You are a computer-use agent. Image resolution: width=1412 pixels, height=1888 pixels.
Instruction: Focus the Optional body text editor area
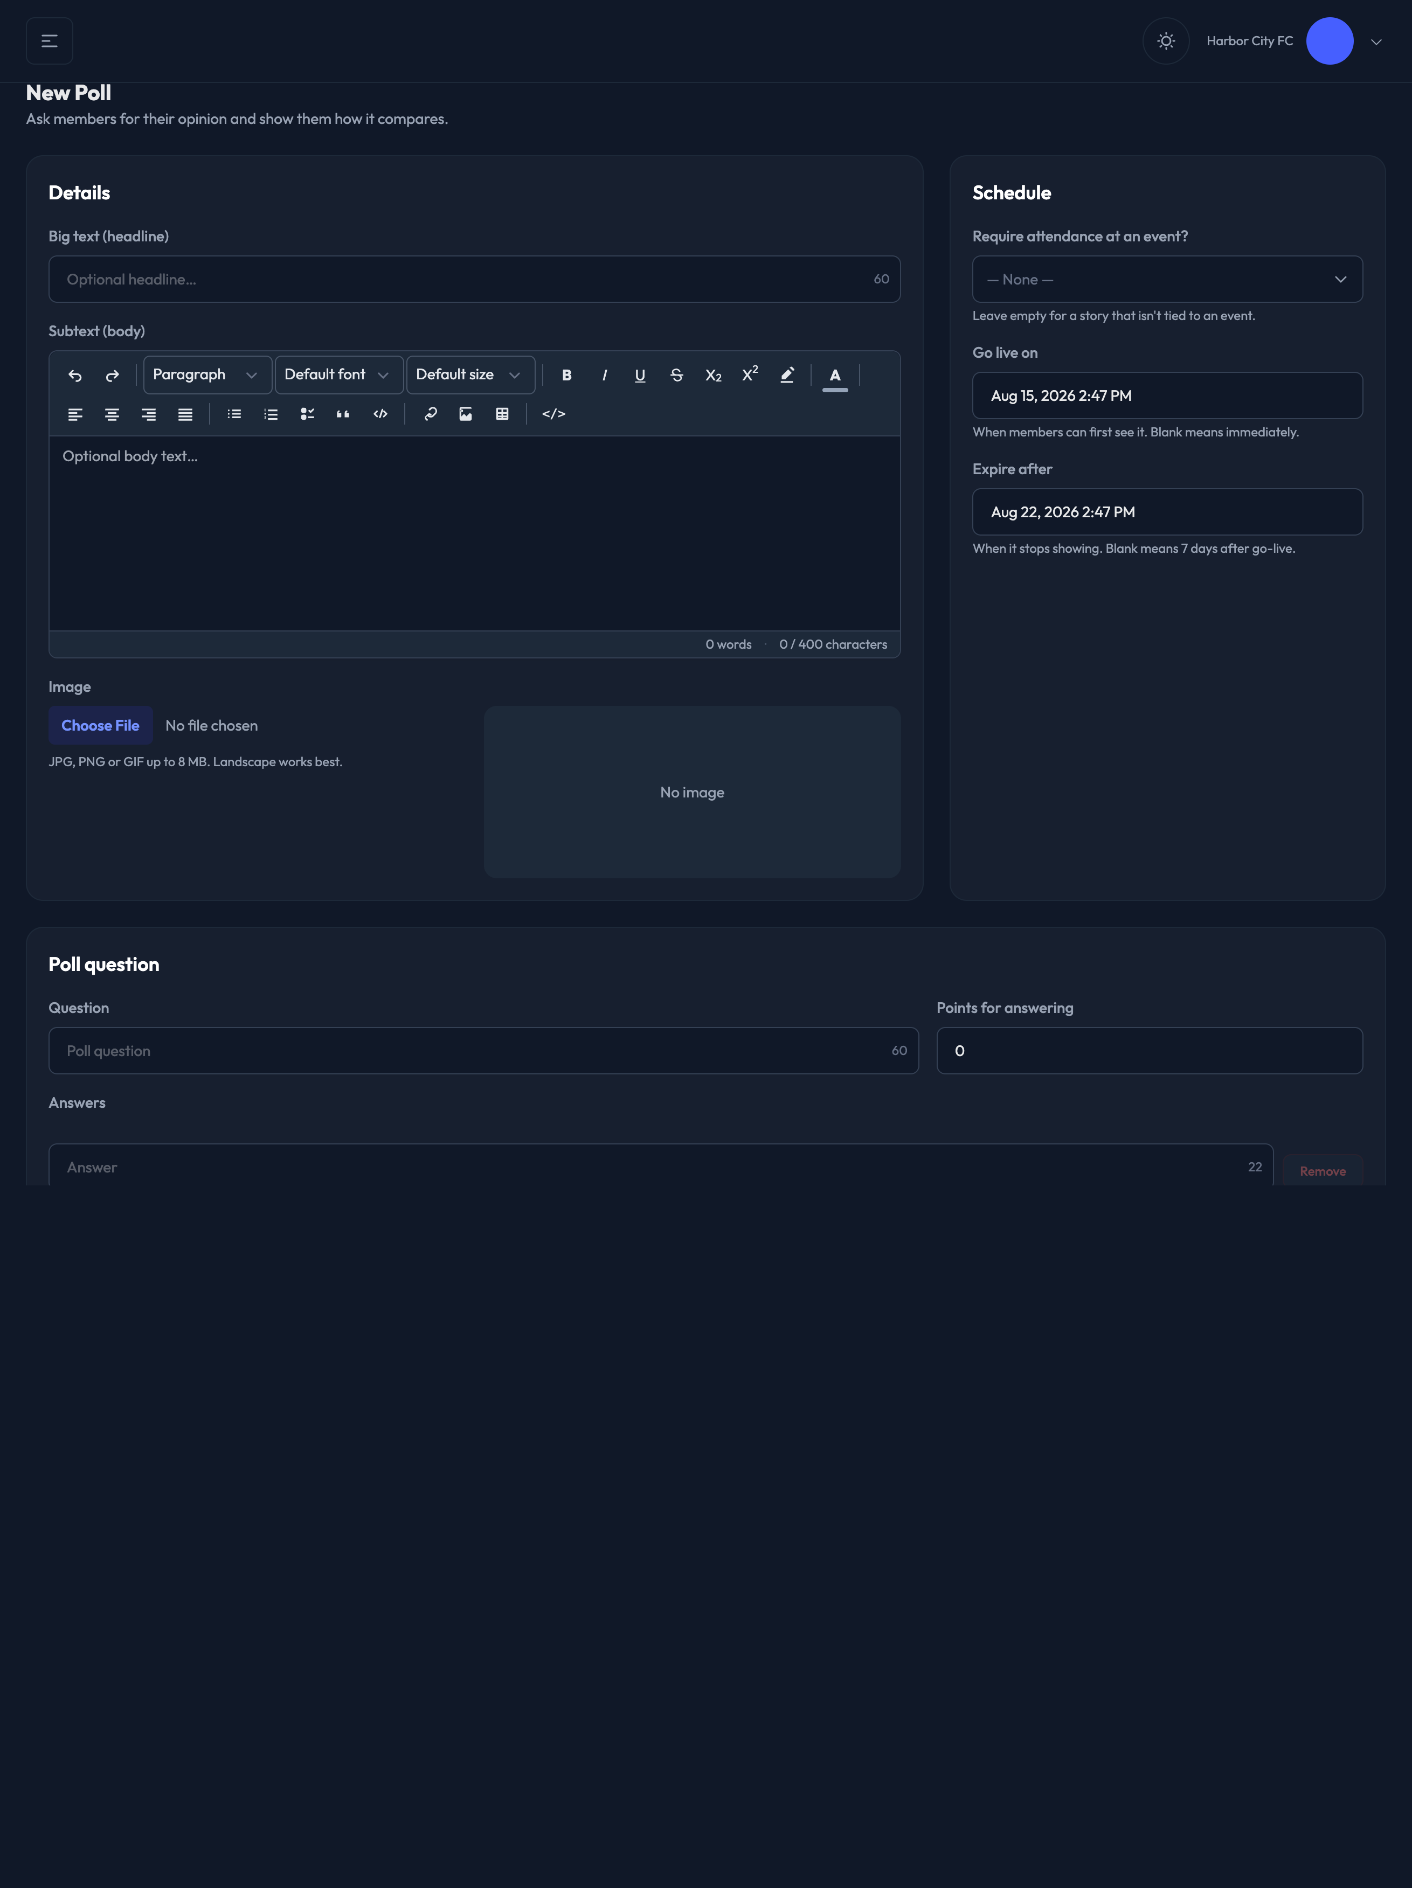474,533
